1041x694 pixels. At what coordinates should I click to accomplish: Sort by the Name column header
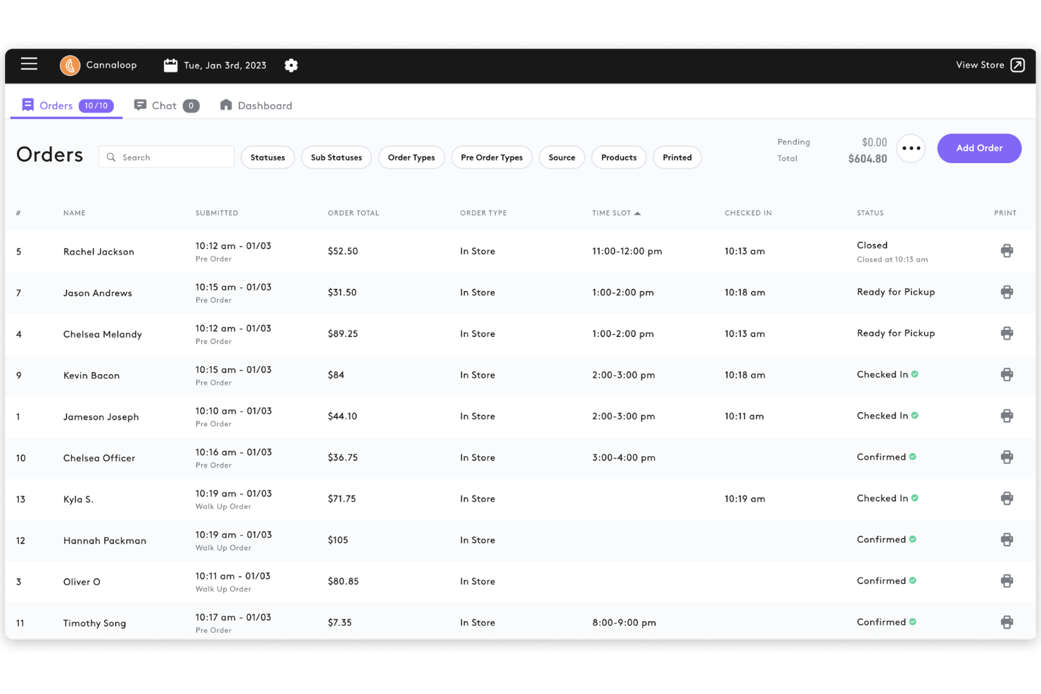[75, 213]
